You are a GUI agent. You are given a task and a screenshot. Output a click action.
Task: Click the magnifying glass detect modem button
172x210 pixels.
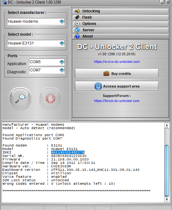tap(20, 99)
